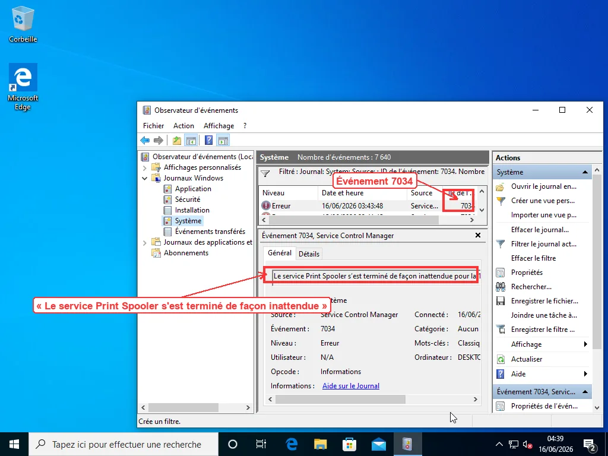Open the Action menu
The image size is (608, 456).
click(183, 126)
